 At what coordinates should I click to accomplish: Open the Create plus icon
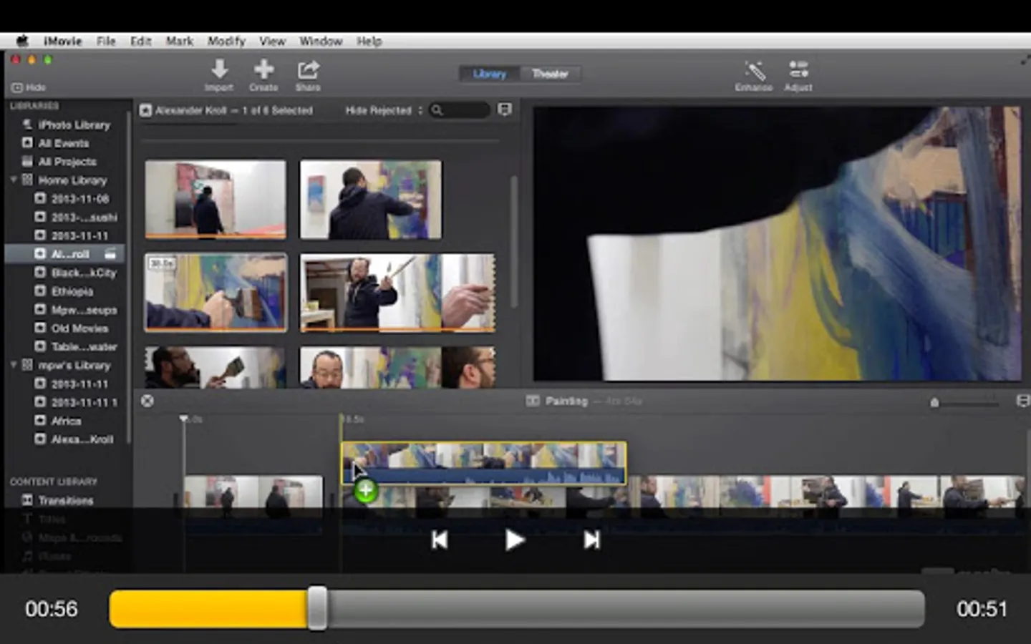(x=263, y=69)
